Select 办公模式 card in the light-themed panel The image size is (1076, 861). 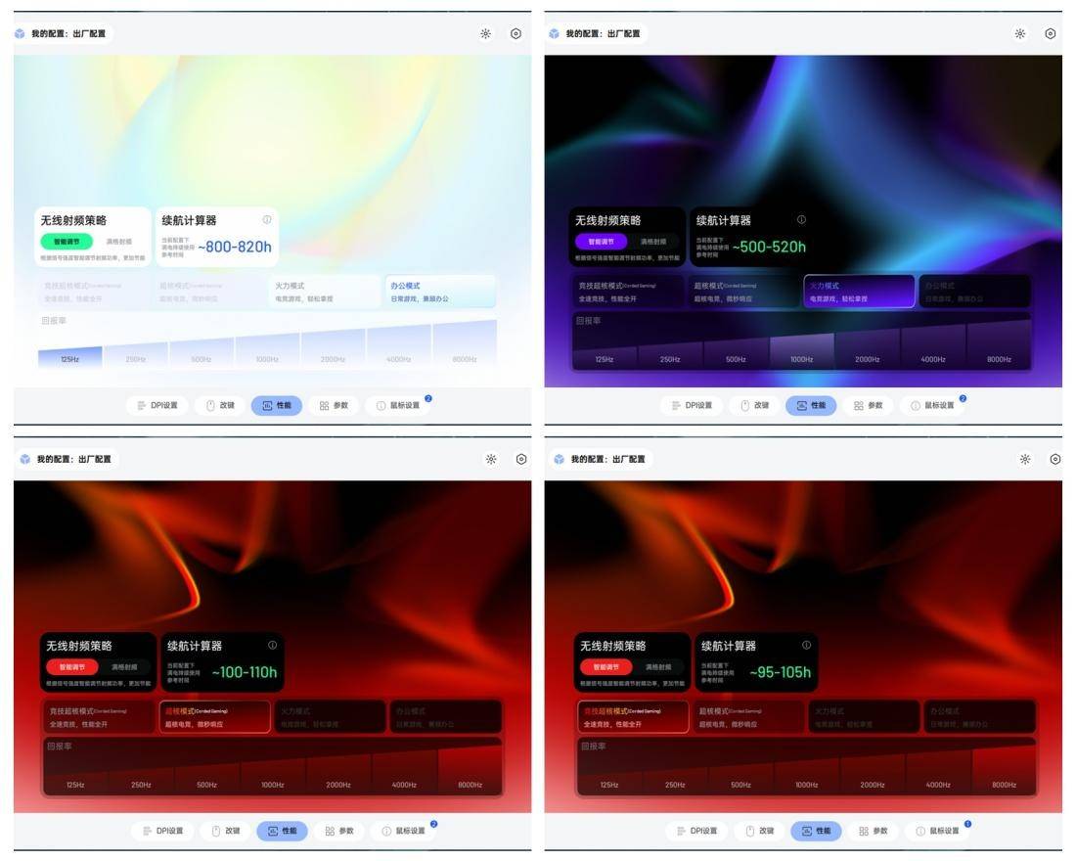[439, 292]
